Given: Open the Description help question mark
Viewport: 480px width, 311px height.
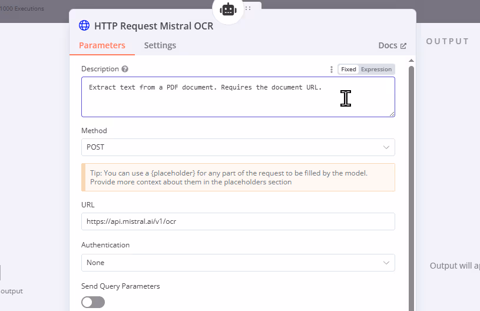Looking at the screenshot, I should tap(125, 69).
